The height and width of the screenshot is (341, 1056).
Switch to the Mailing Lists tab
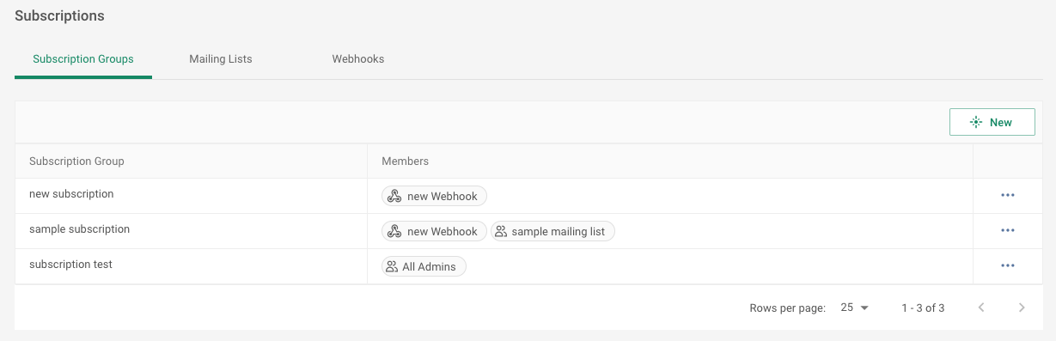click(221, 59)
